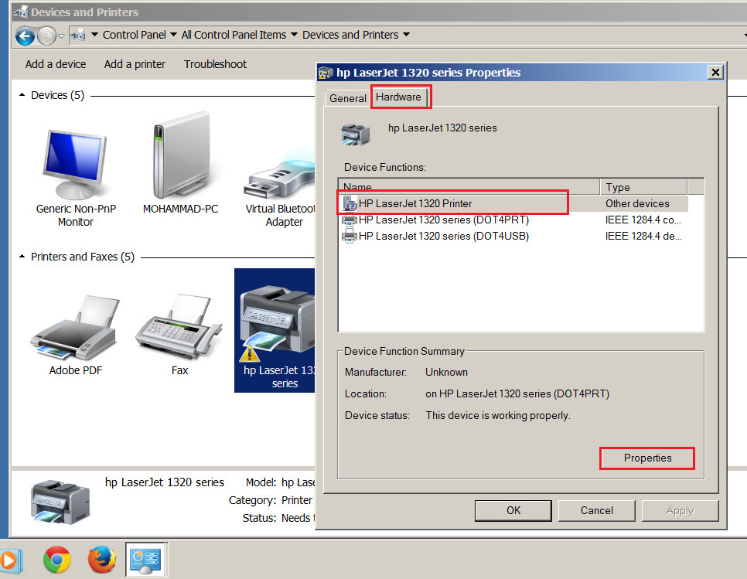This screenshot has height=579, width=747.
Task: Sort by Name column header
Action: tap(469, 186)
